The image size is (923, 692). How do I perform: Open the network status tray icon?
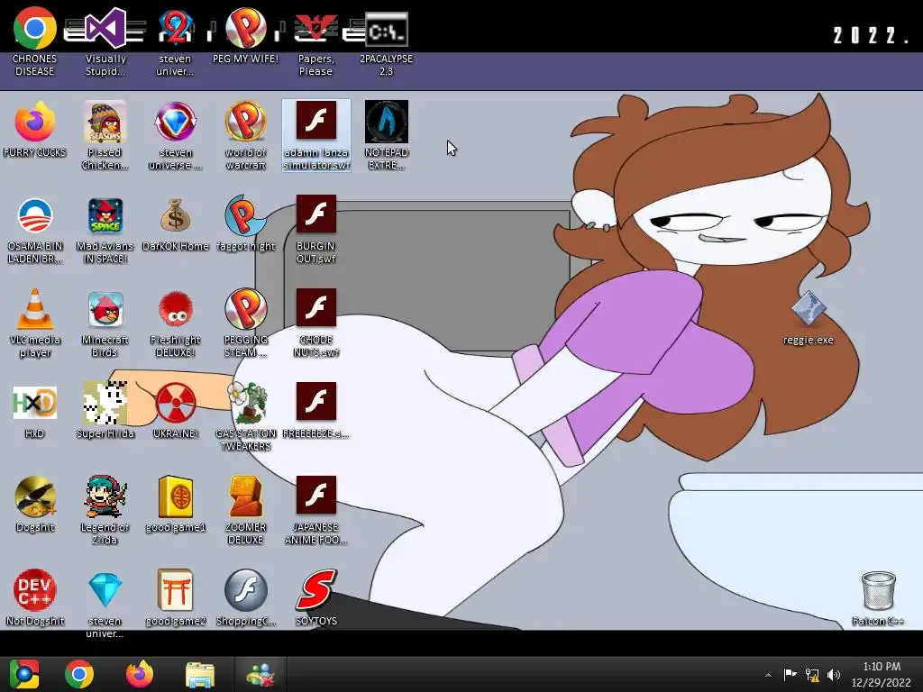point(812,675)
